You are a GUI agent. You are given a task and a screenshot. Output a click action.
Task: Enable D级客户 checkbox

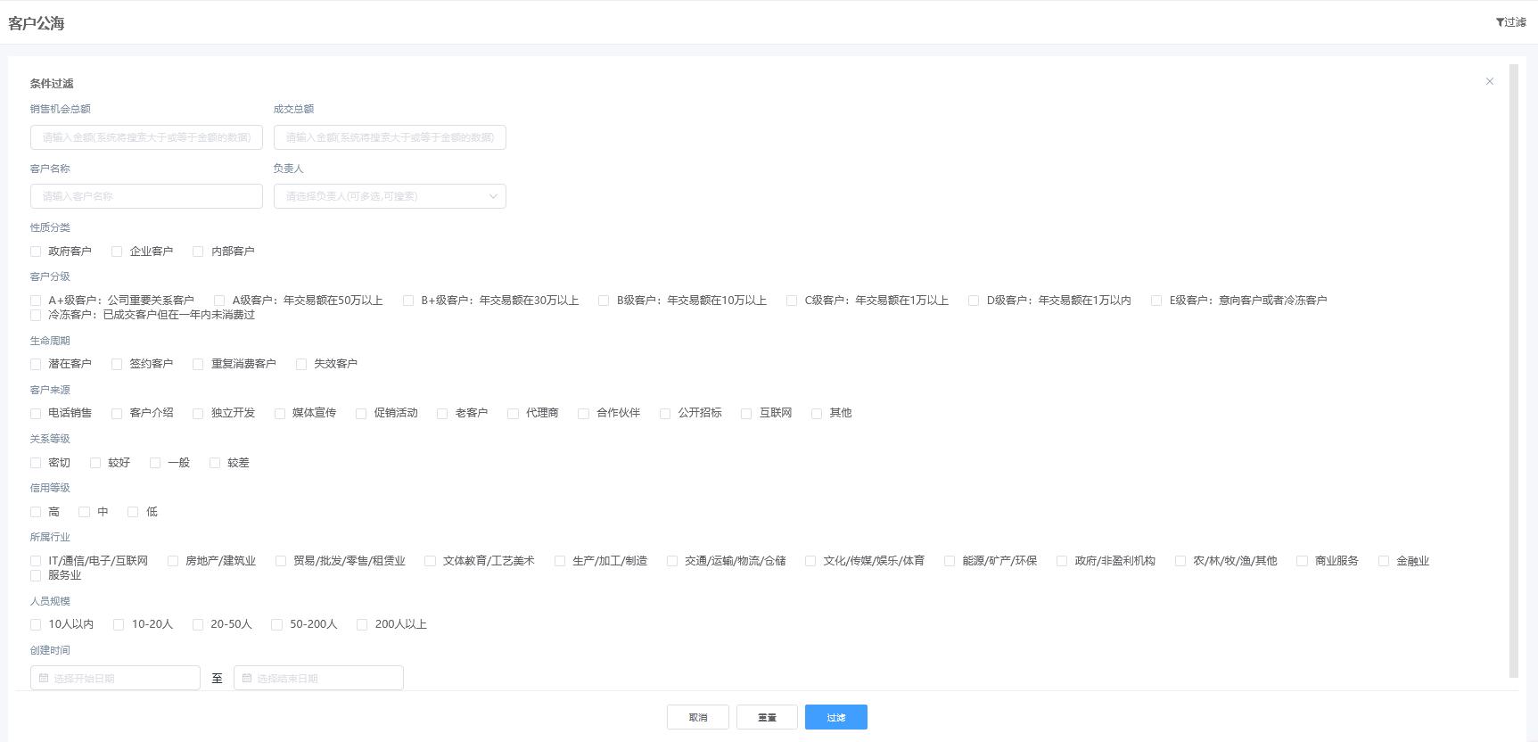(x=974, y=301)
